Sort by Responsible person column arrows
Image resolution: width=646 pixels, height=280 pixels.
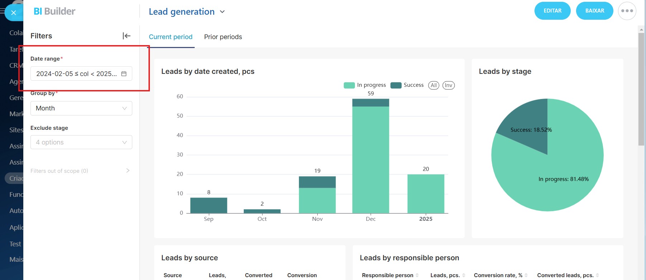pyautogui.click(x=417, y=275)
